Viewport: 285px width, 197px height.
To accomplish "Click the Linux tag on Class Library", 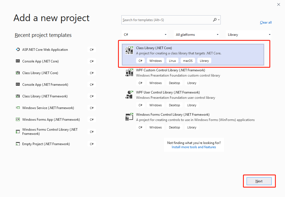I will [x=172, y=61].
